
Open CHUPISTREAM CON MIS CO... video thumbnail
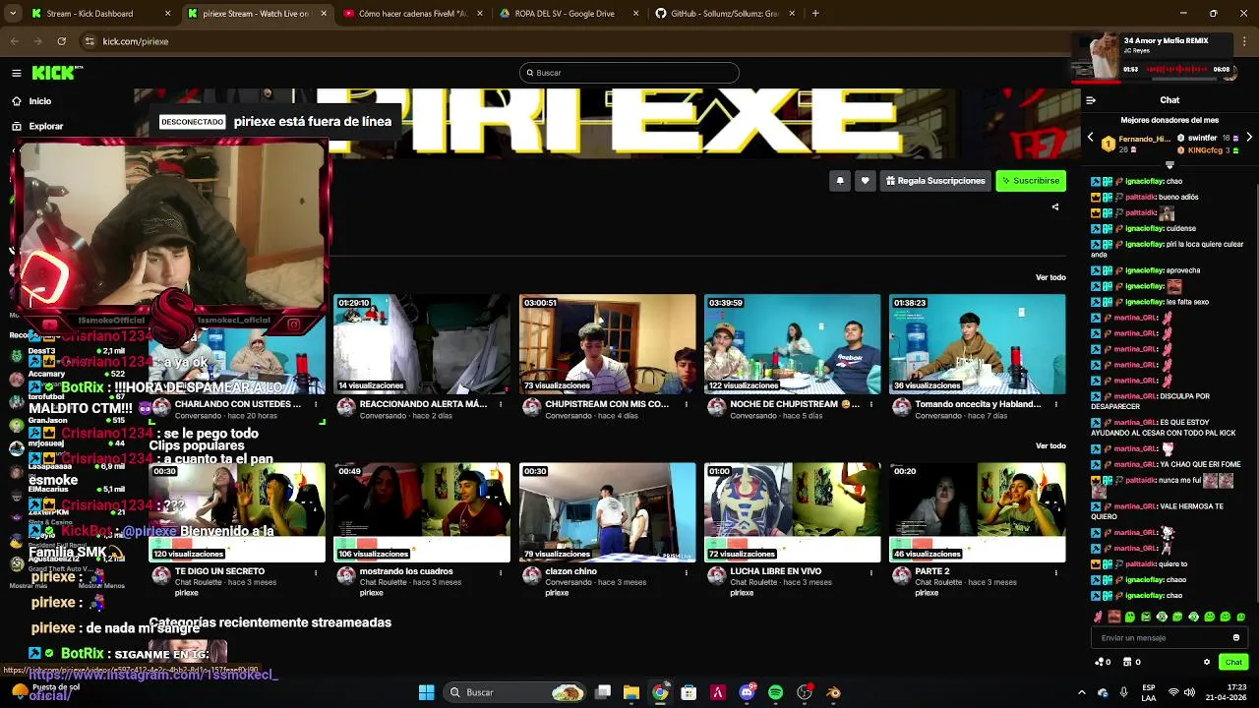pyautogui.click(x=607, y=344)
